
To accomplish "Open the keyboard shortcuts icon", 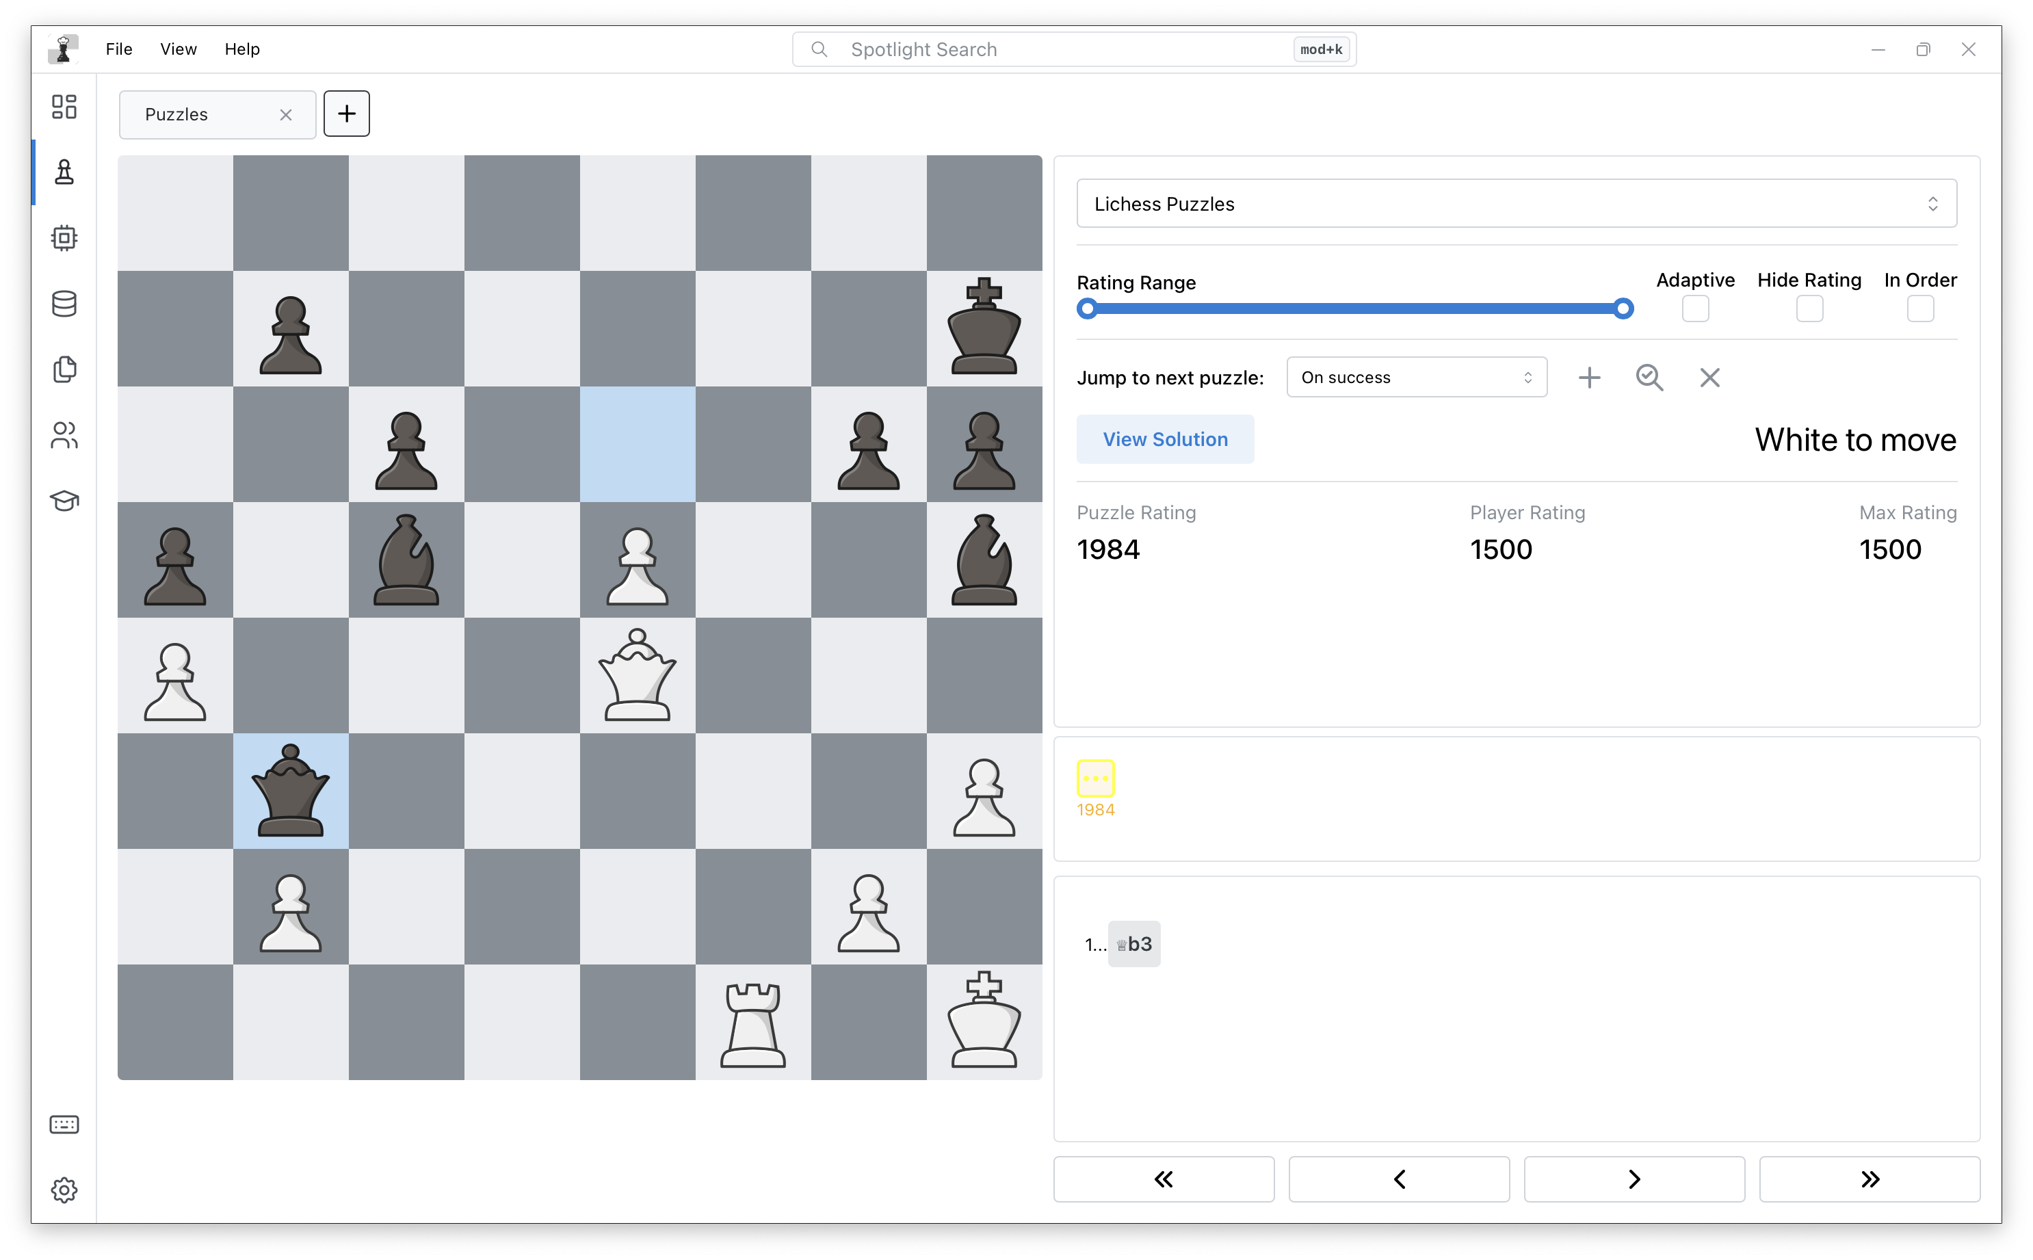I will (x=64, y=1125).
